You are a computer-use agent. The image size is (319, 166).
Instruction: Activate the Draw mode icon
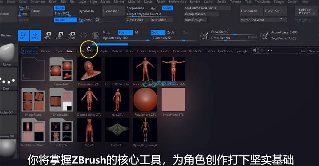point(35,35)
